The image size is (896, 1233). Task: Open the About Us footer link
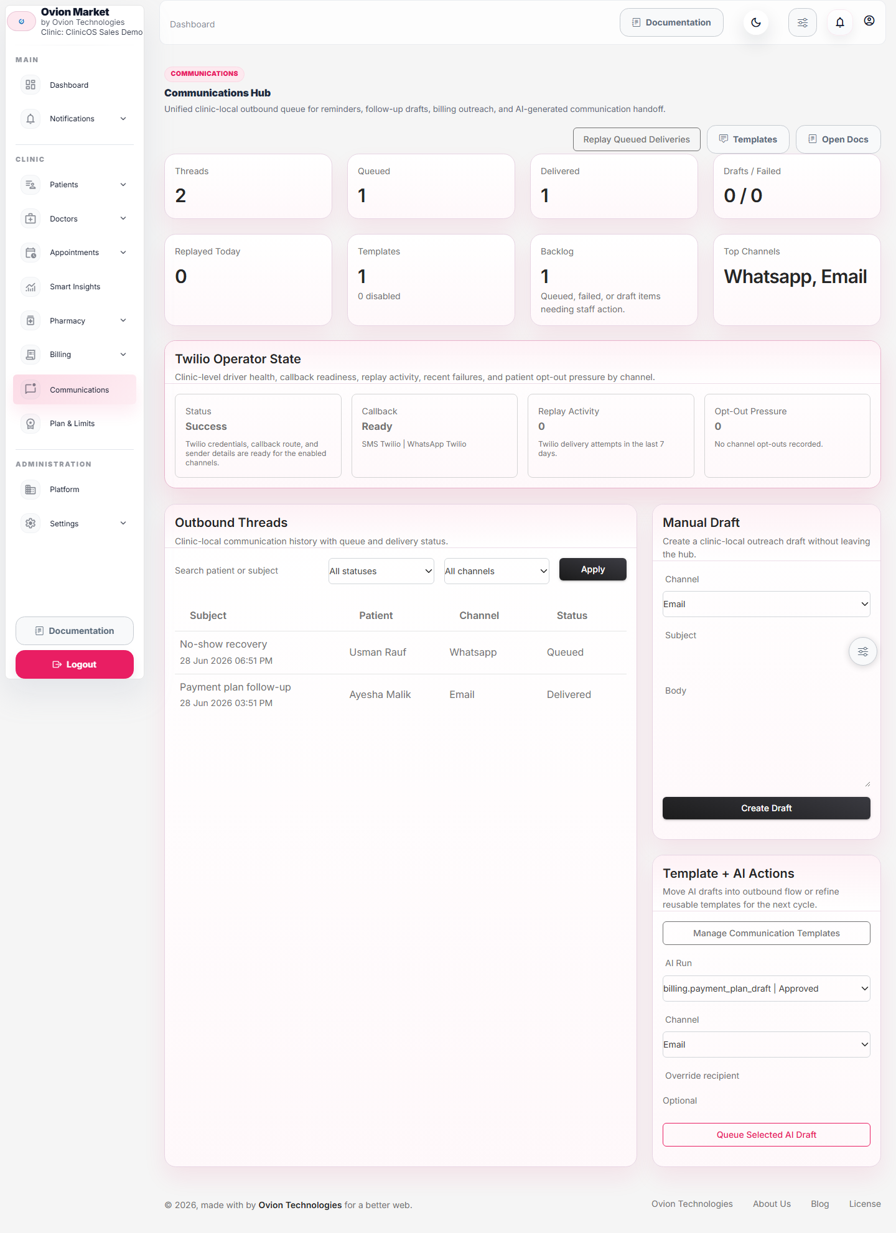pos(772,1204)
